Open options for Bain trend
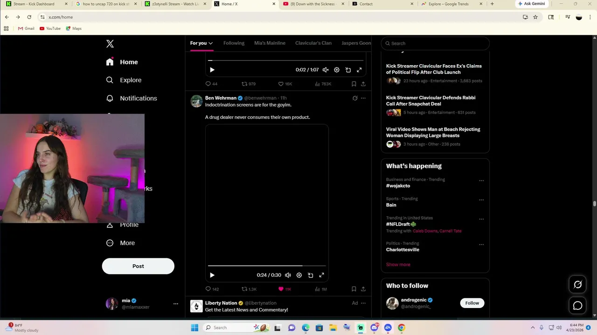The height and width of the screenshot is (335, 597). (481, 200)
